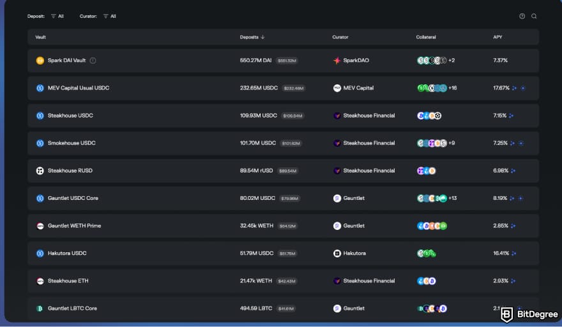Click the Vault column header
The width and height of the screenshot is (562, 327).
(40, 37)
